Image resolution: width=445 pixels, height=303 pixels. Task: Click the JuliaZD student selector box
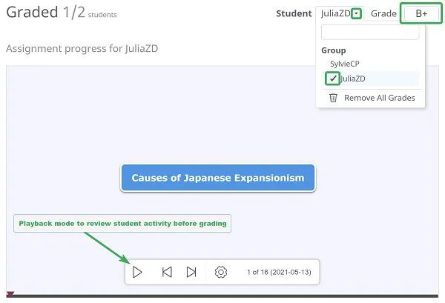(x=335, y=13)
